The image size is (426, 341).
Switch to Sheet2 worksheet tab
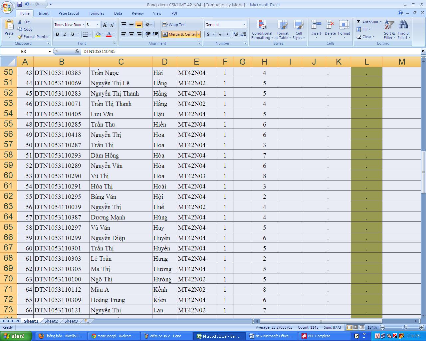[x=51, y=321]
